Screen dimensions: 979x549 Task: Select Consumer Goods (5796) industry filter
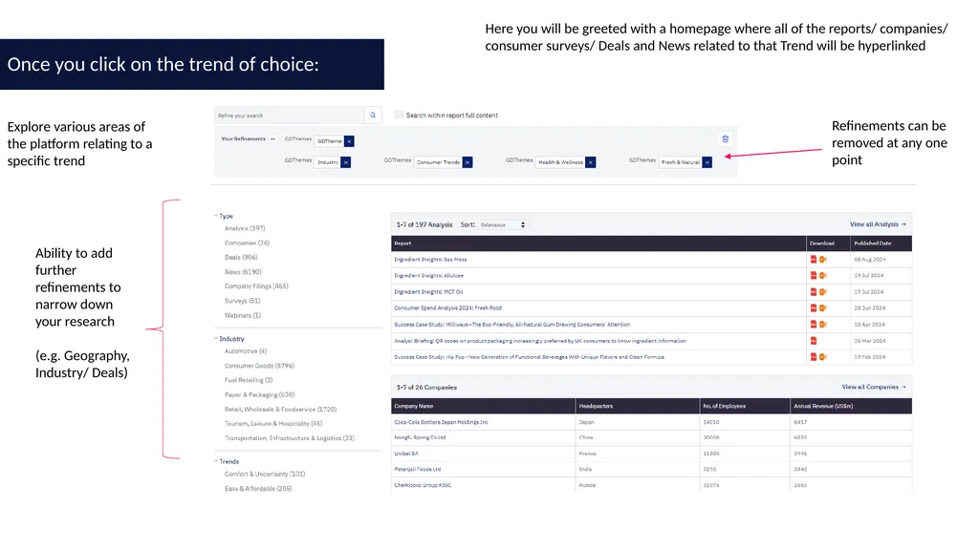point(259,366)
